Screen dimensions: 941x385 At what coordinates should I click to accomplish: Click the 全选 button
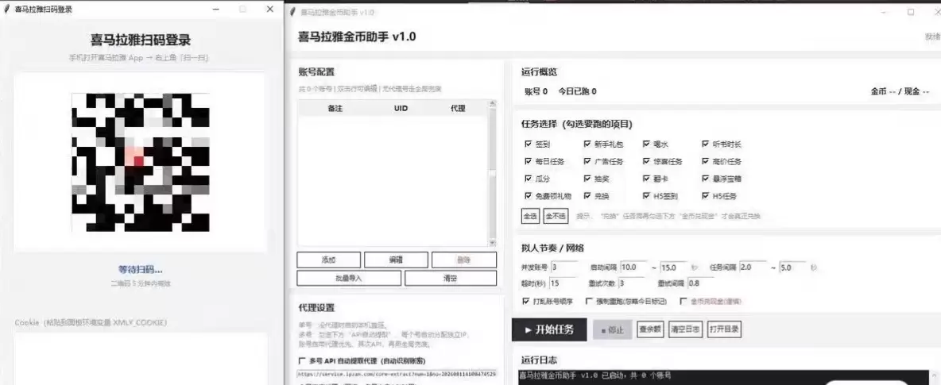530,216
